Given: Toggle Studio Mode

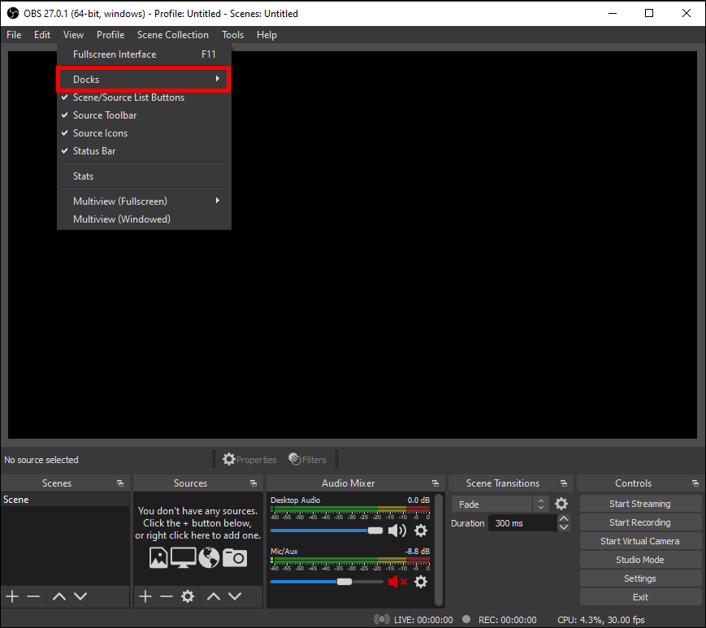Looking at the screenshot, I should pyautogui.click(x=640, y=560).
